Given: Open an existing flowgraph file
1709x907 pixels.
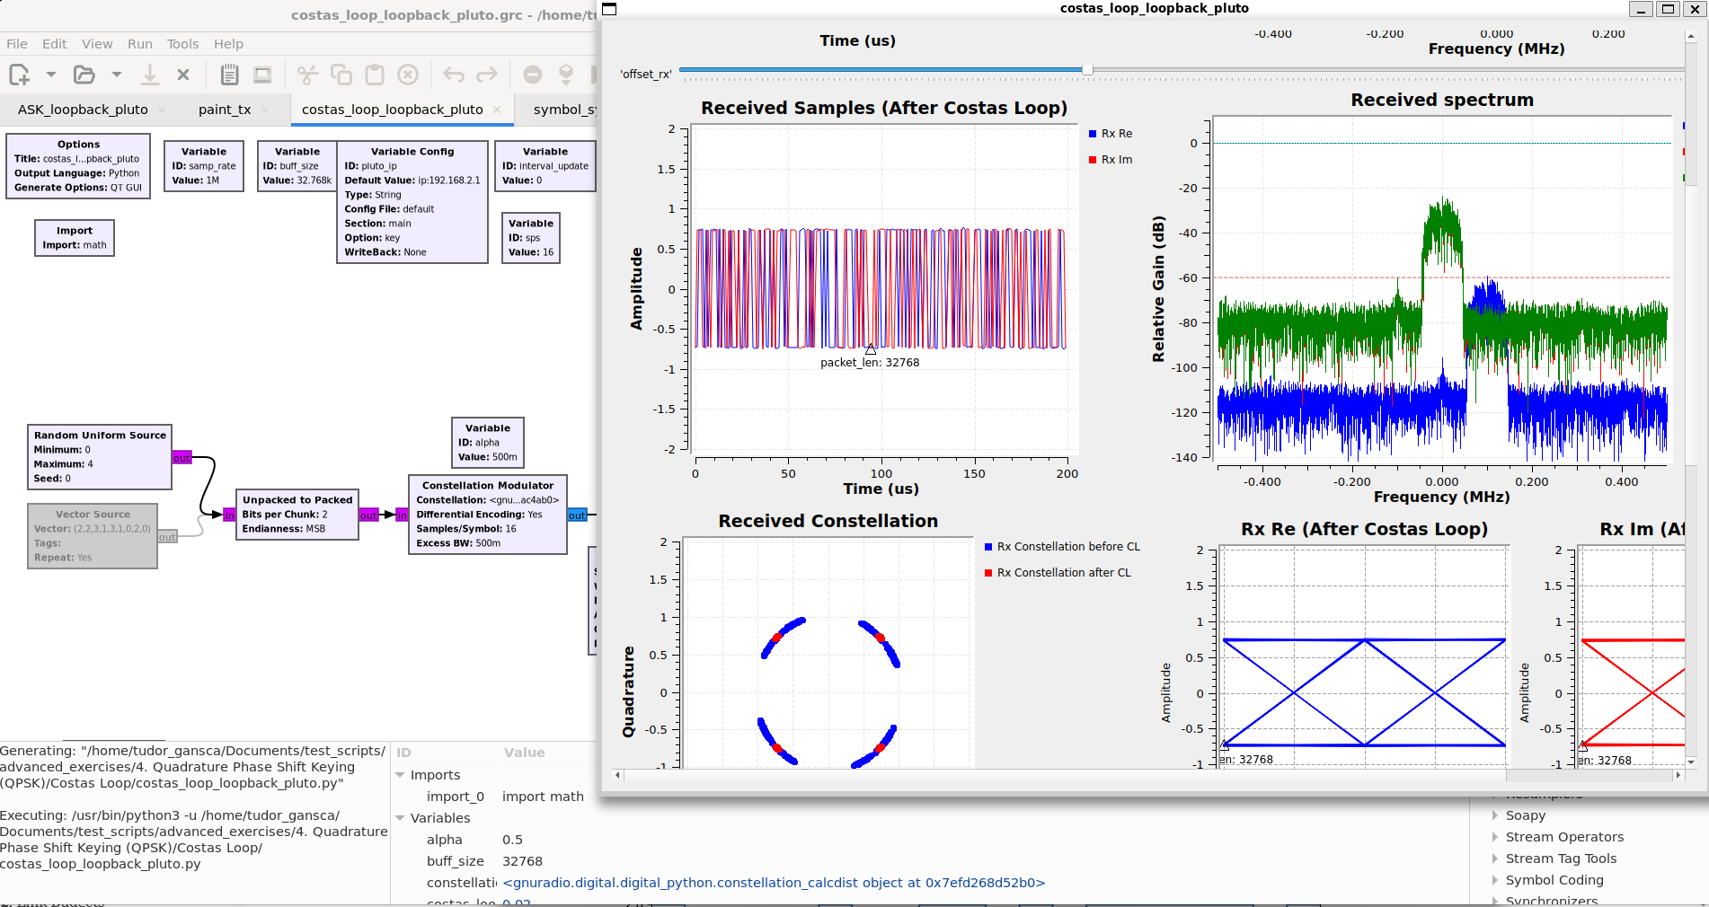Looking at the screenshot, I should coord(84,75).
